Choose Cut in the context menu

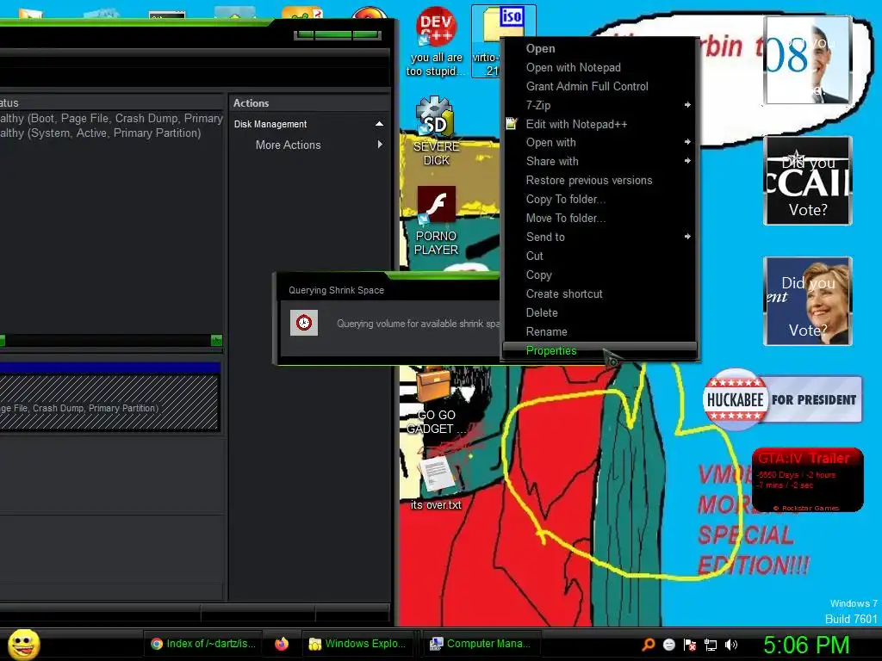[599, 256]
